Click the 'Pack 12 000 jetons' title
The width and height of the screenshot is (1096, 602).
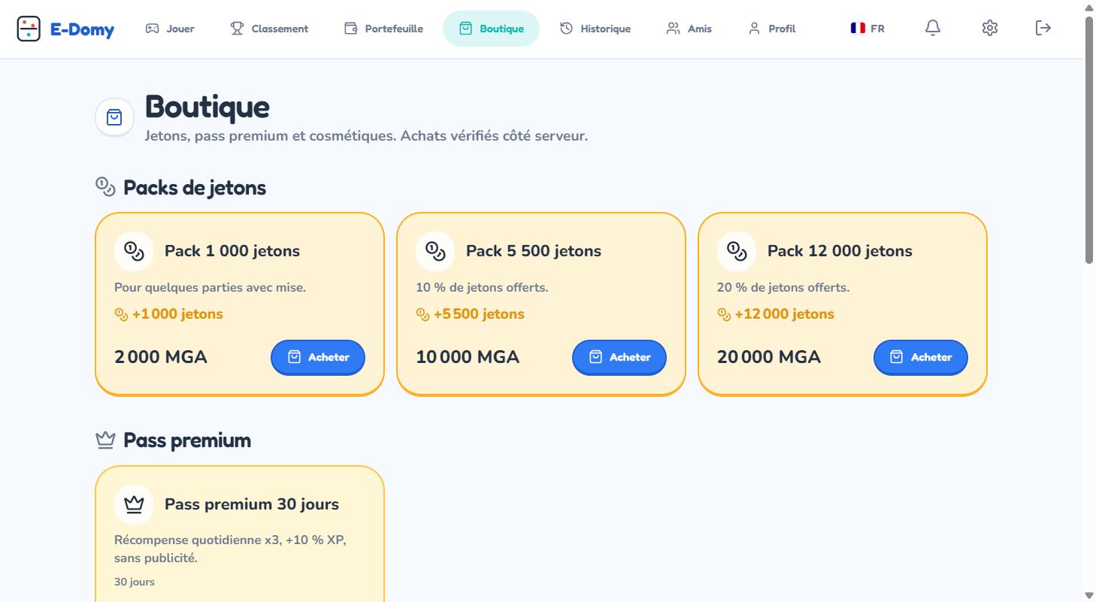click(x=840, y=251)
